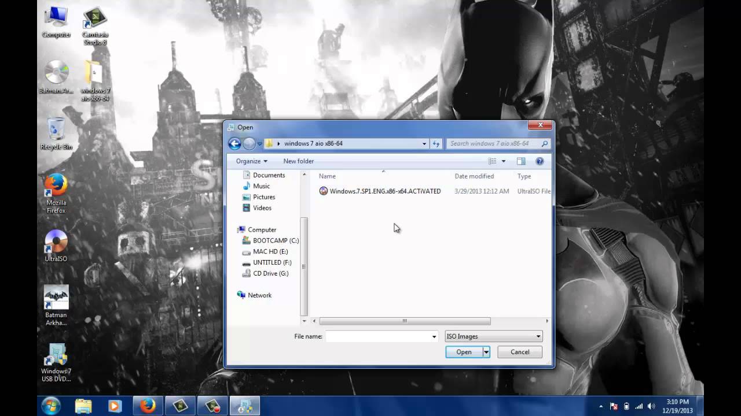The width and height of the screenshot is (741, 416).
Task: Select the Batman Arkha... desktop shortcut
Action: pos(56,306)
